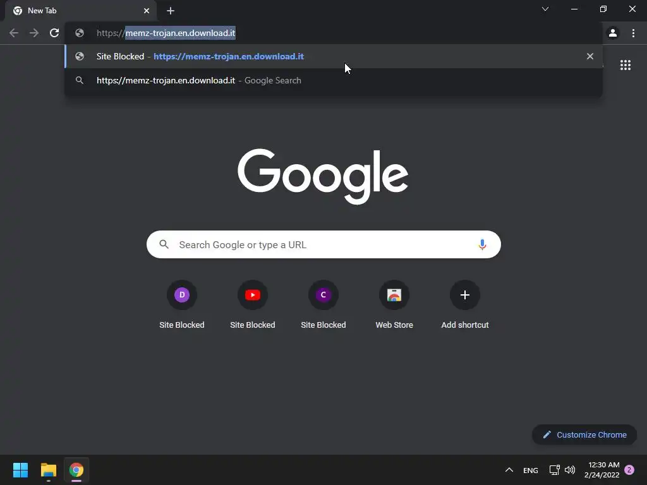Go forward using the browser forward arrow
647x485 pixels.
pos(34,33)
